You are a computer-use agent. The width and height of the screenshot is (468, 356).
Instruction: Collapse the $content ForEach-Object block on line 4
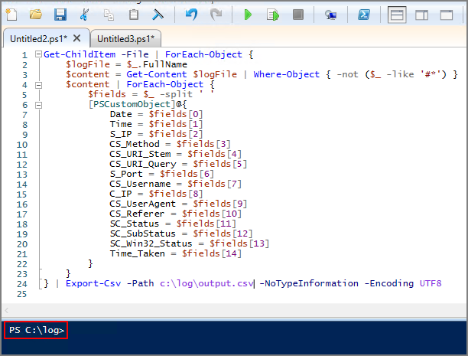(38, 85)
